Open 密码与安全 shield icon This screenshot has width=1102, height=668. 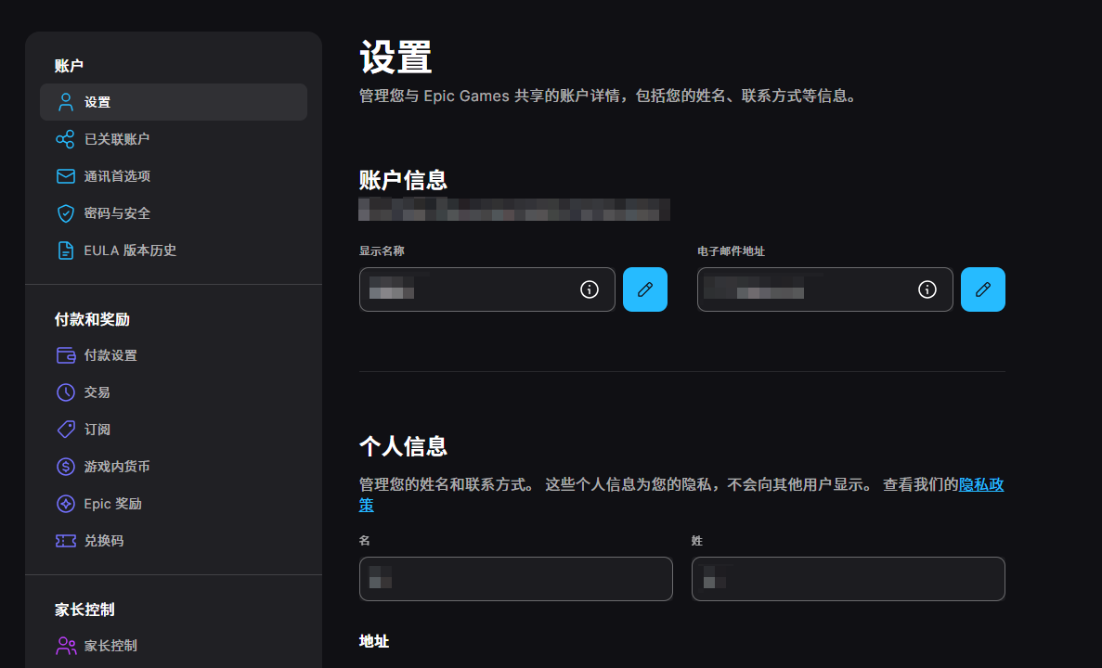coord(65,213)
